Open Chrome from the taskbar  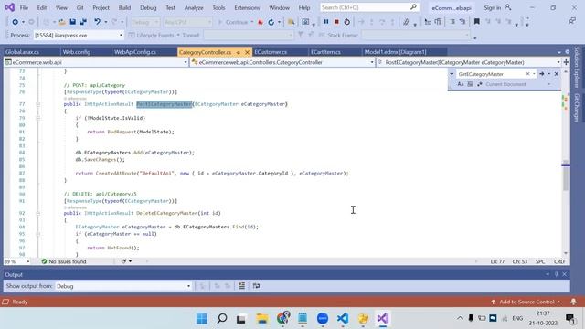click(282, 319)
